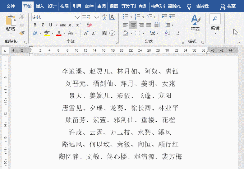This screenshot has width=244, height=169.
Task: Click the paragraph shading paint bucket
Action: pos(126,33)
